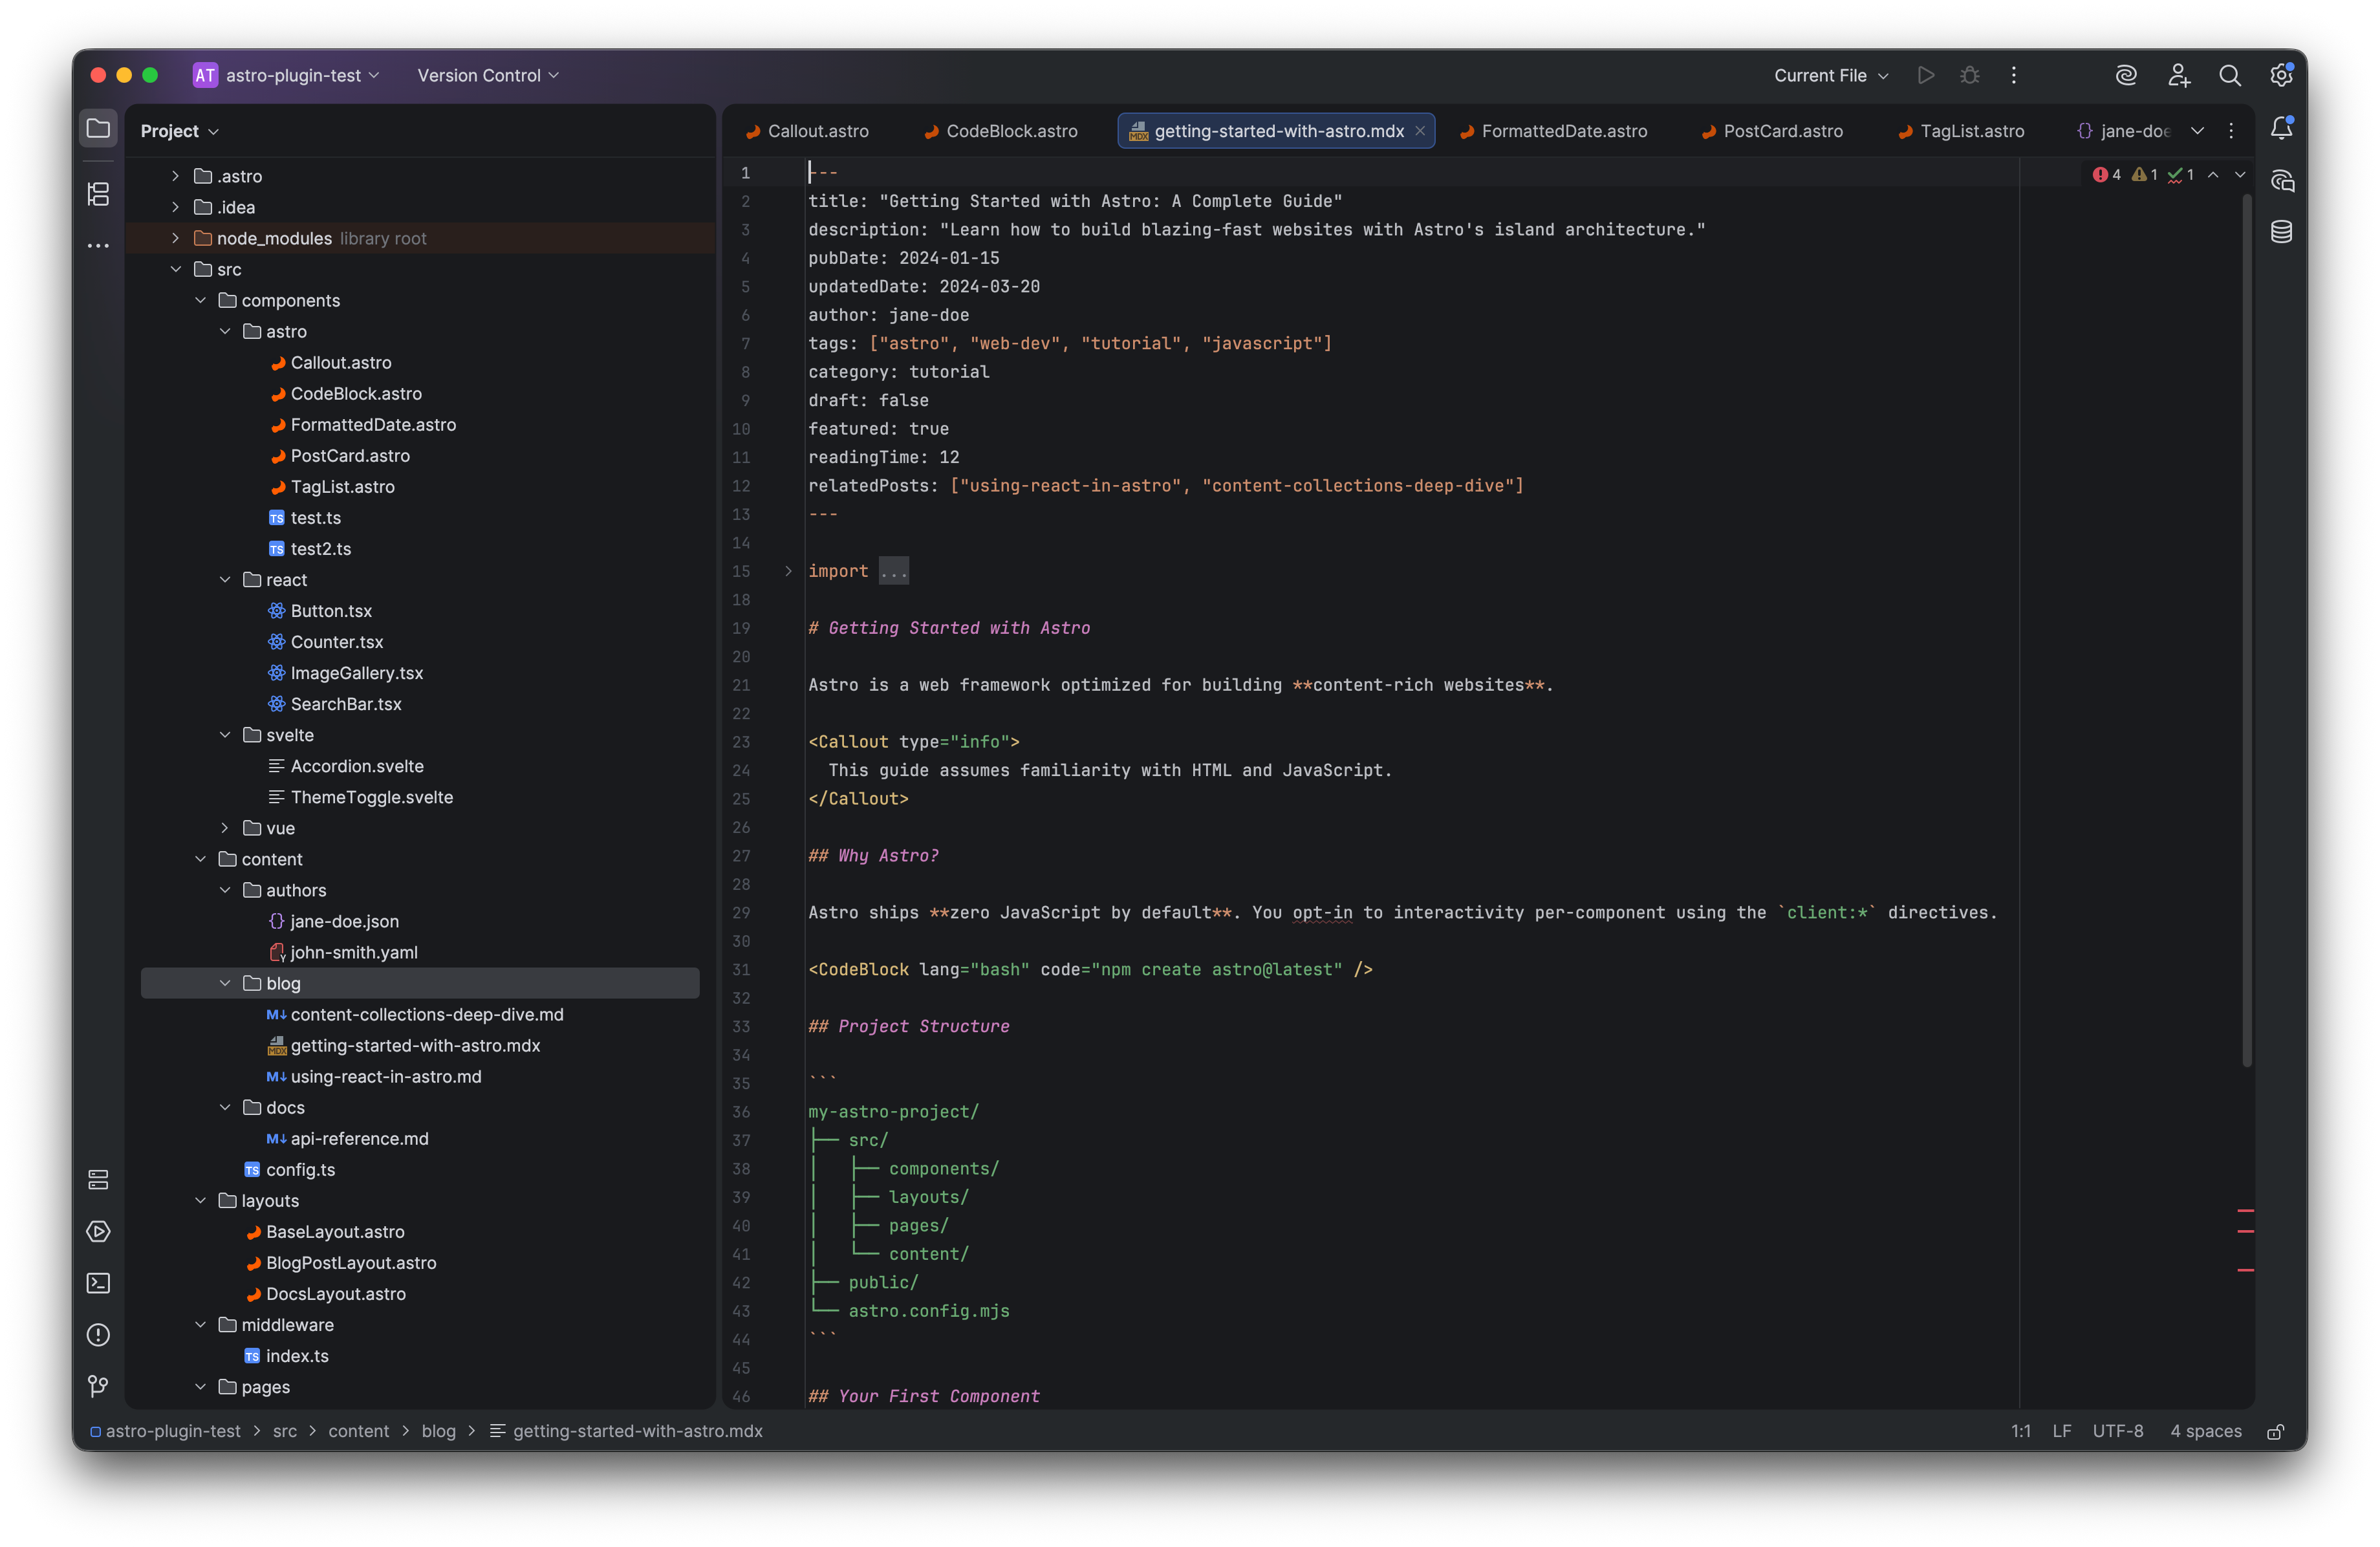This screenshot has width=2380, height=1547.
Task: Open the Terminal tool window
Action: tap(98, 1283)
